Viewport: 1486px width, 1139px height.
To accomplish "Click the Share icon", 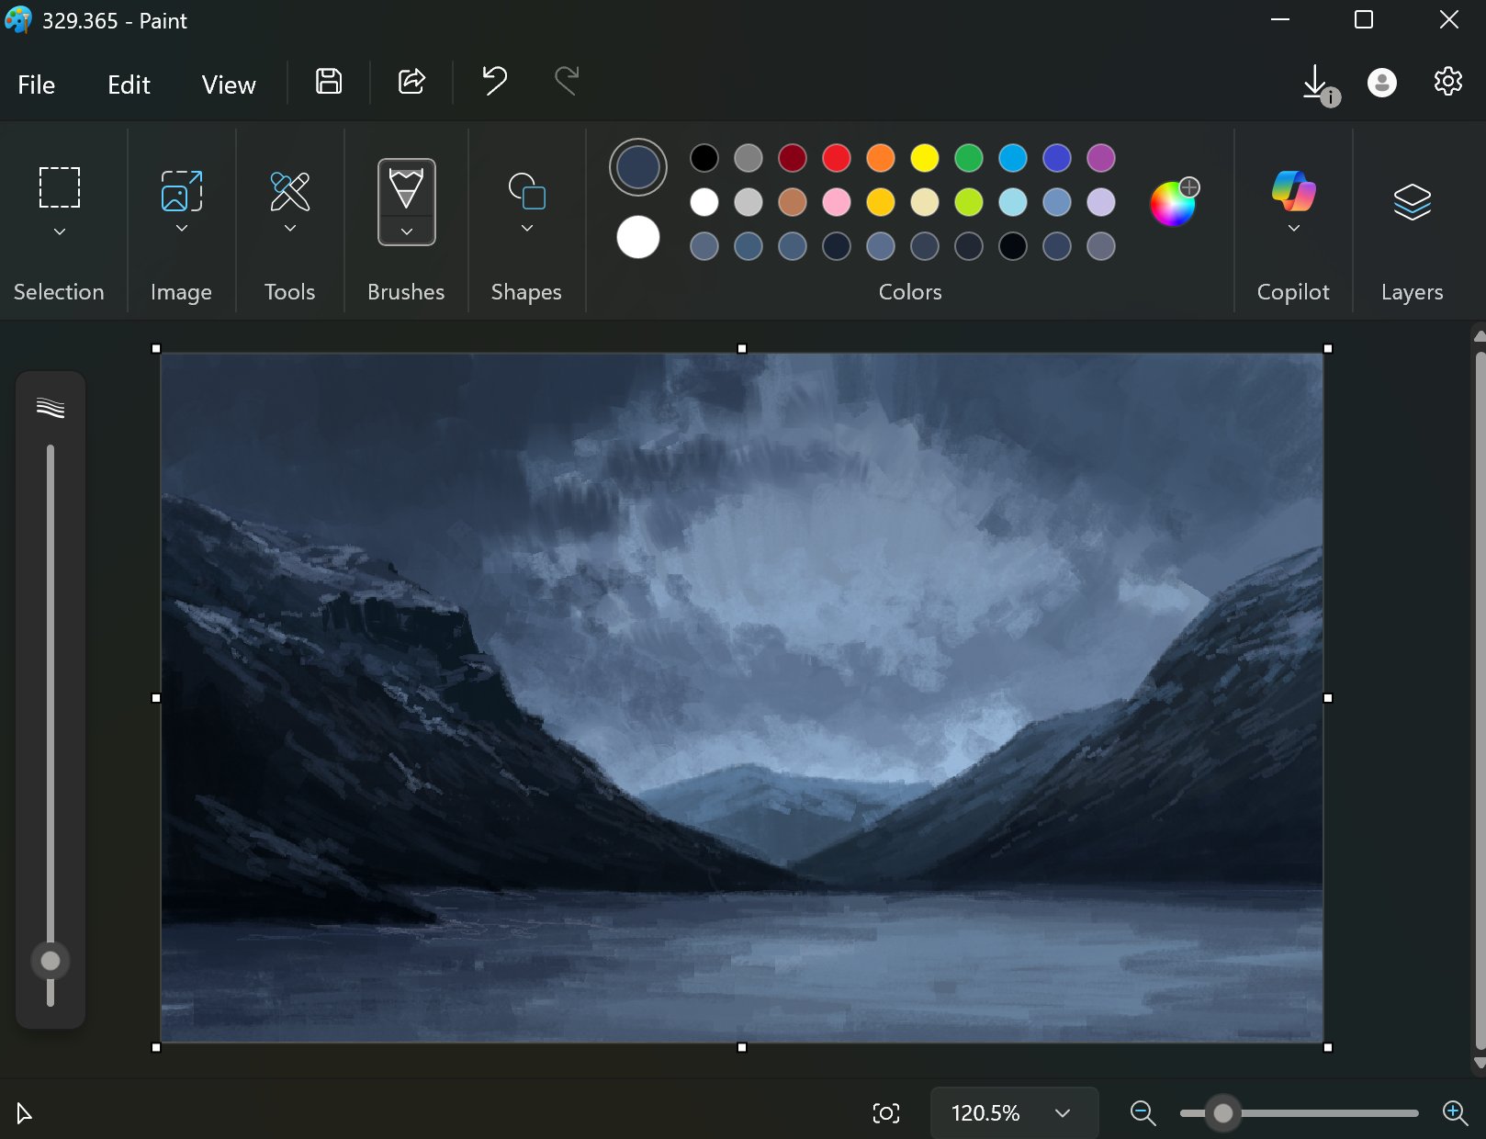I will point(411,82).
